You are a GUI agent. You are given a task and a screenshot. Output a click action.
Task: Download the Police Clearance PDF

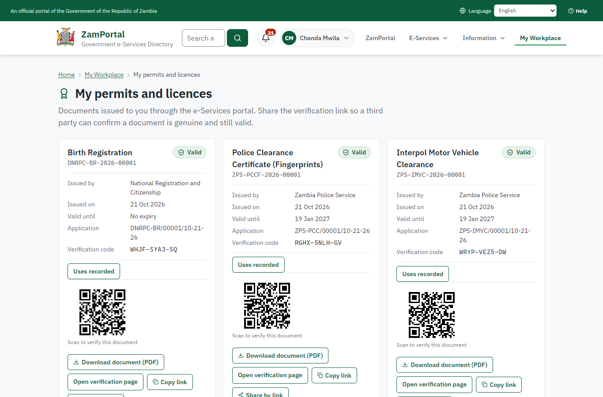pos(280,356)
